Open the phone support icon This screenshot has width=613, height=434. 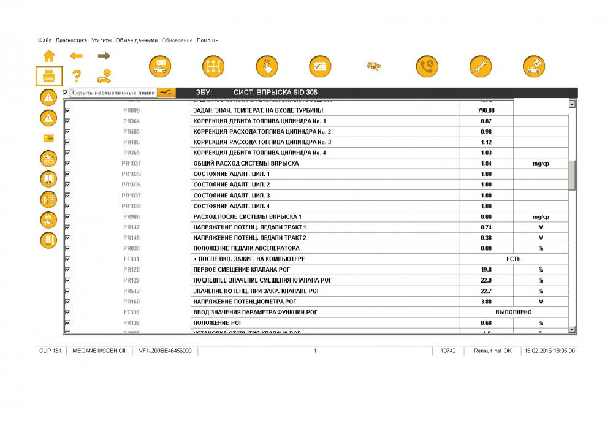(427, 66)
